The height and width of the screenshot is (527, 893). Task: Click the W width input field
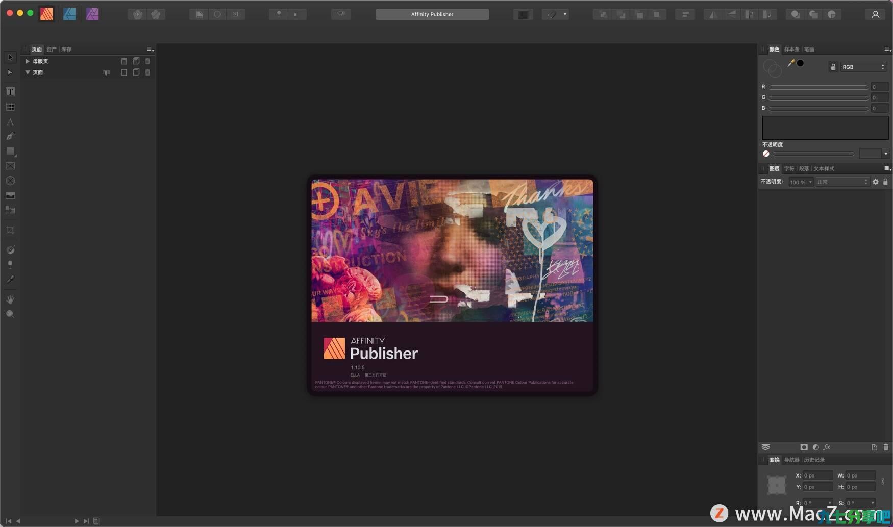point(861,475)
